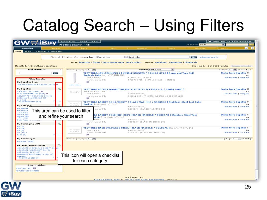The image size is (267, 200).
Task: Click the GW iBuy logo in header
Action: tap(35, 43)
